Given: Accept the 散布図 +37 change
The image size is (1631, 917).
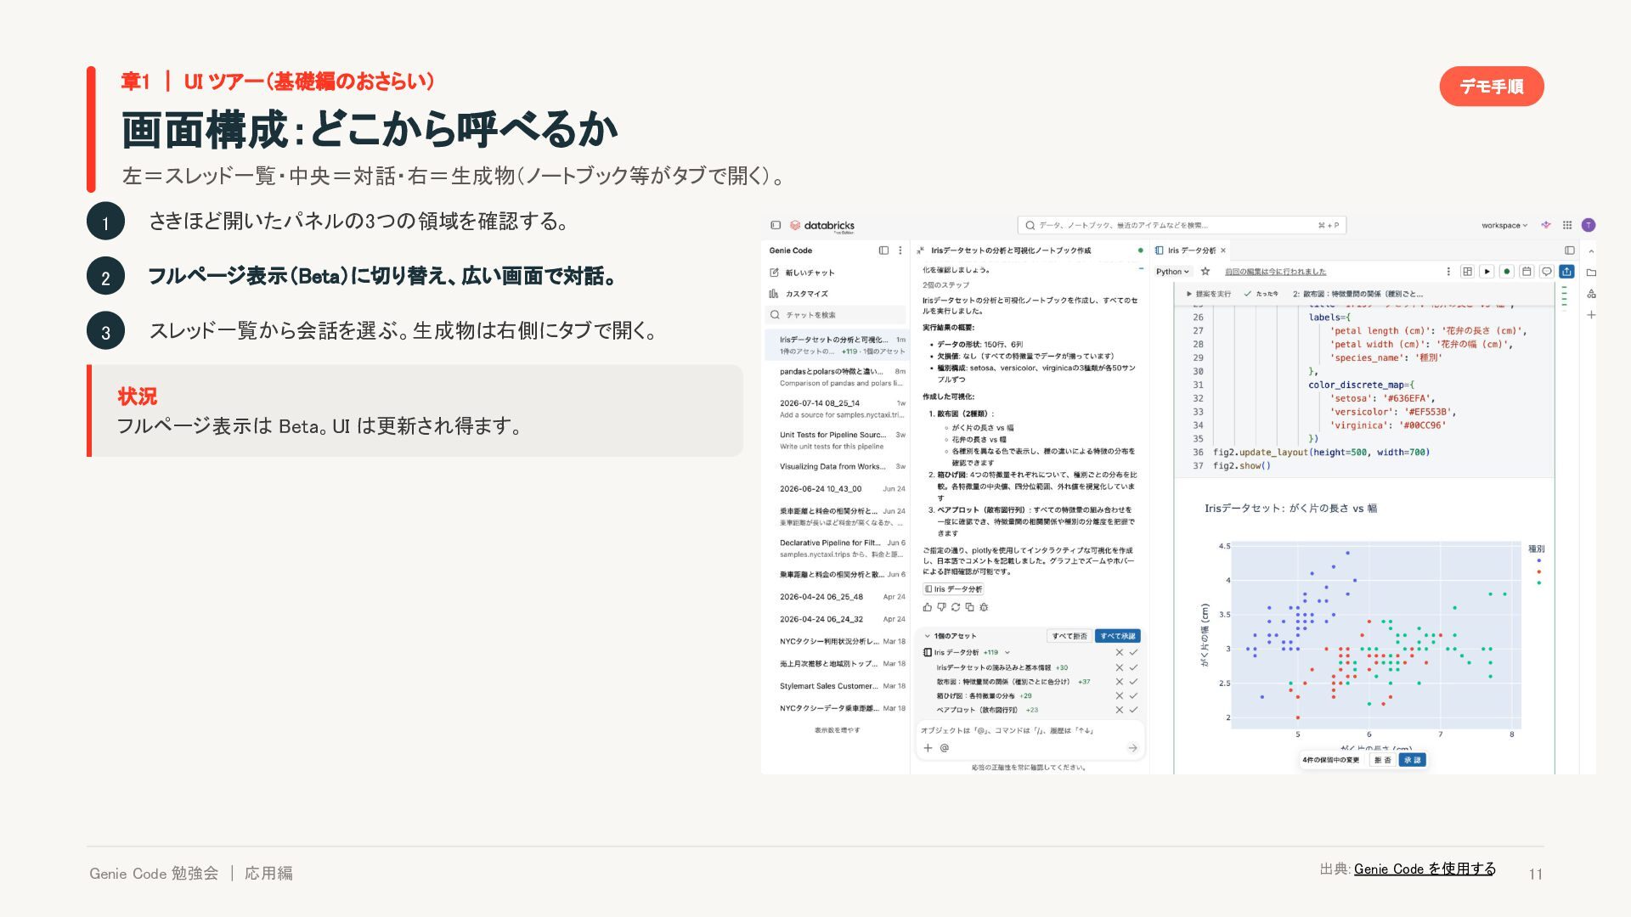Looking at the screenshot, I should point(1133,682).
